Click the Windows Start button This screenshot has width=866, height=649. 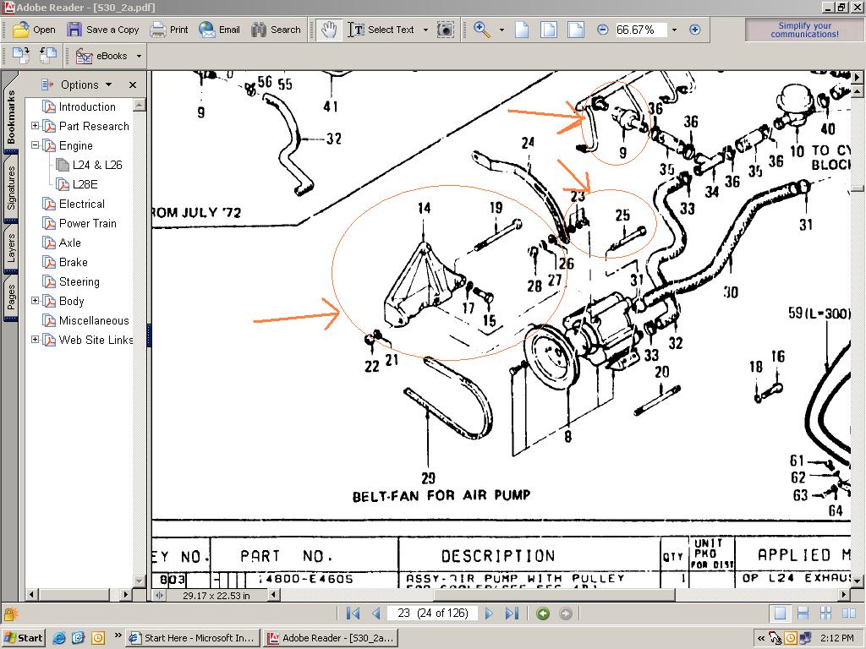pyautogui.click(x=23, y=638)
